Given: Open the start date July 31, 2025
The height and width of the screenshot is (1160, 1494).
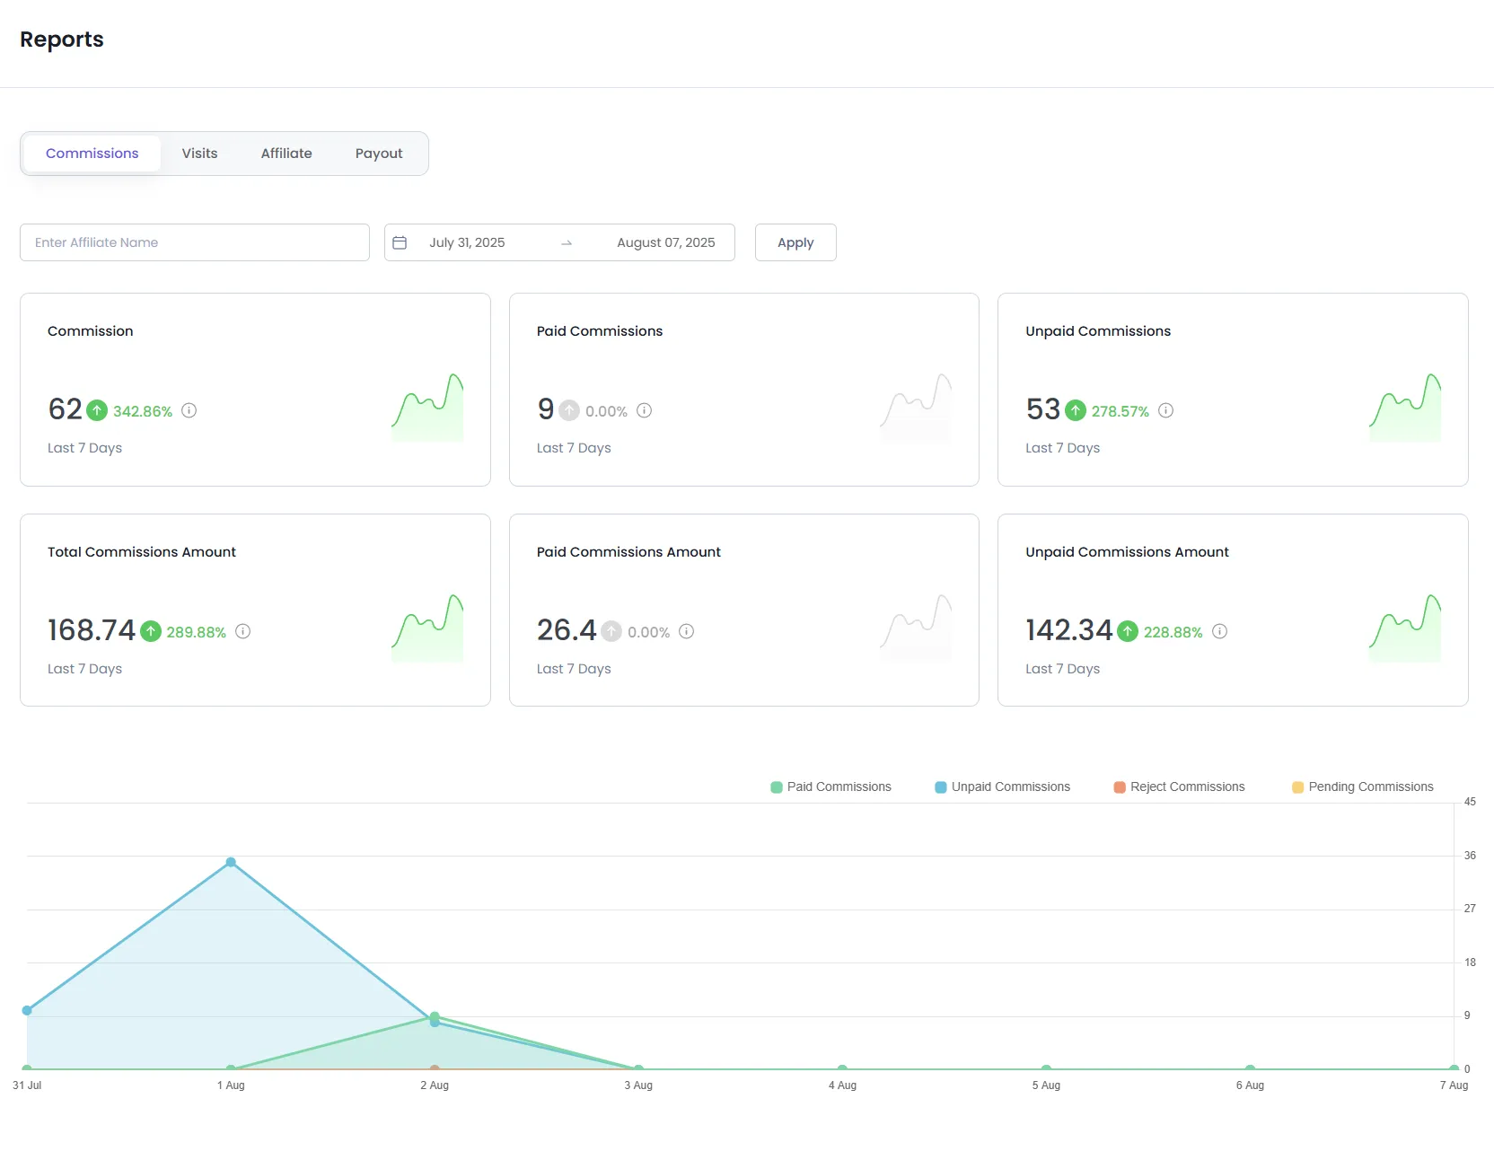Looking at the screenshot, I should (x=467, y=242).
